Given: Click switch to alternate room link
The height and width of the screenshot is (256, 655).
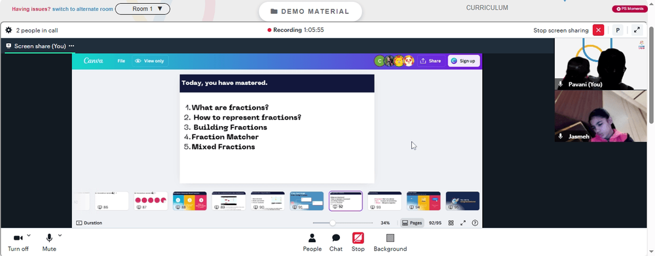Looking at the screenshot, I should point(83,8).
